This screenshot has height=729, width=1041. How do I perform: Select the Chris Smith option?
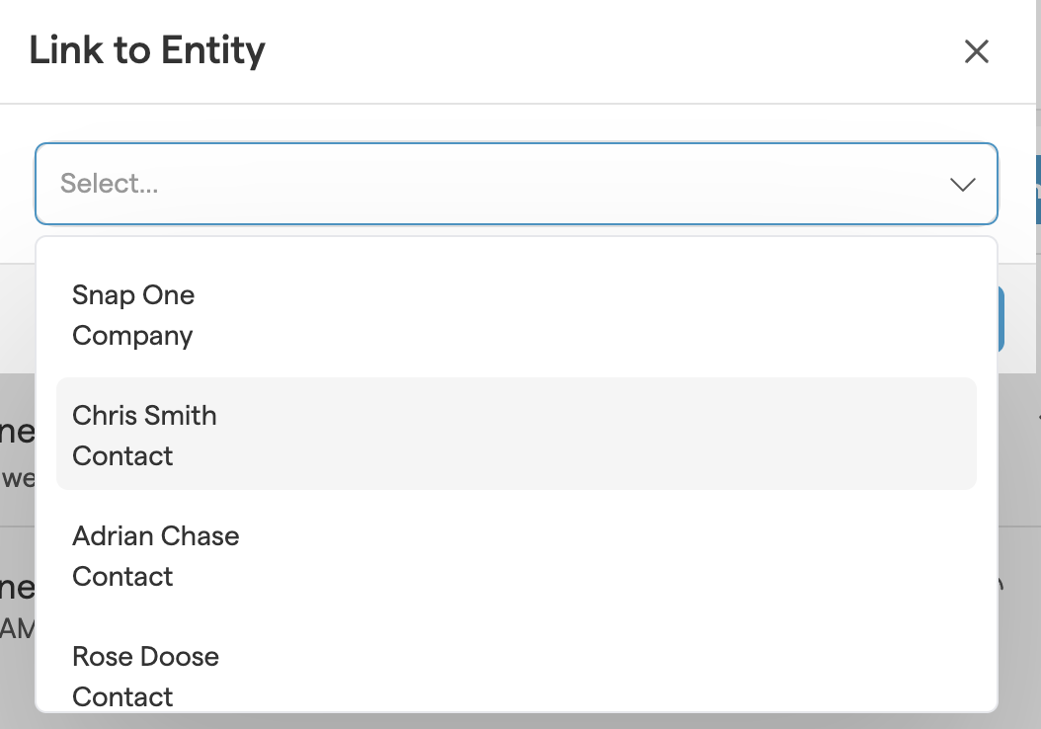tap(144, 416)
